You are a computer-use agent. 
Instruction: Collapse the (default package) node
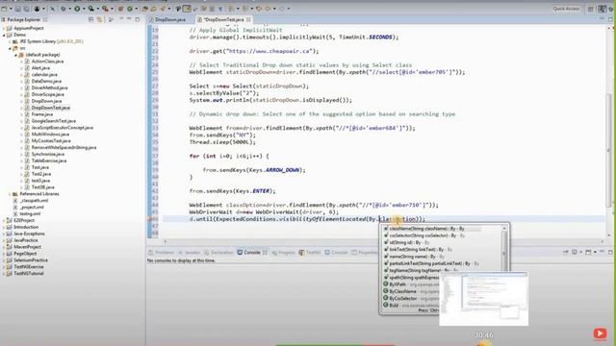tap(16, 55)
